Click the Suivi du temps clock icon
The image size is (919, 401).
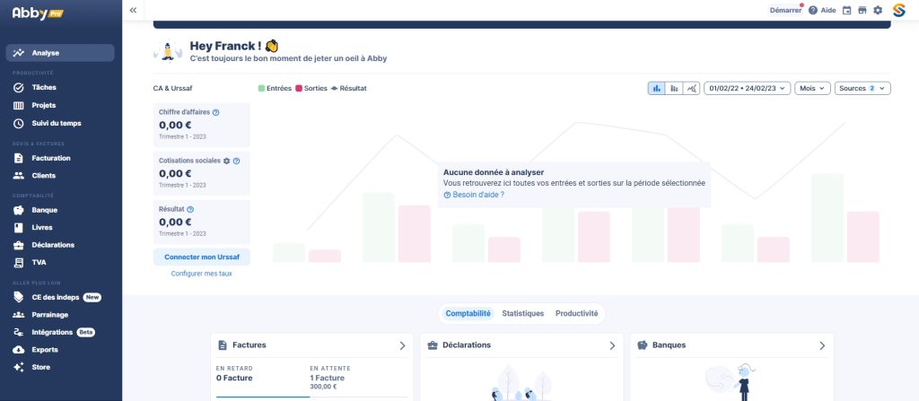pyautogui.click(x=19, y=124)
